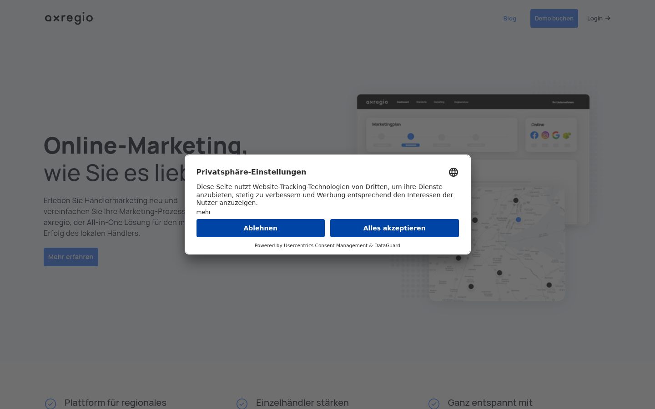This screenshot has height=409, width=655.
Task: Accept all cookies with Alles akzeptieren
Action: 394,228
